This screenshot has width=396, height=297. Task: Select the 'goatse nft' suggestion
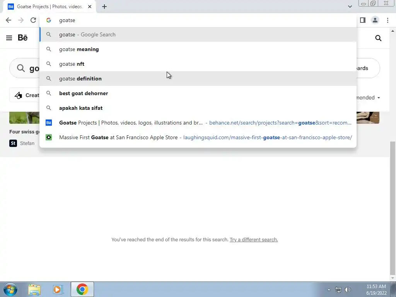(198, 64)
